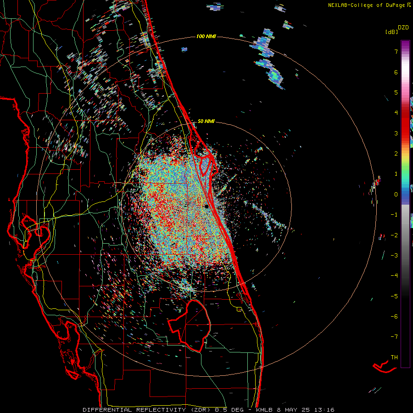Screen dimensions: 413x413
Task: Click the -4 tick label on color scale
Action: [394, 276]
